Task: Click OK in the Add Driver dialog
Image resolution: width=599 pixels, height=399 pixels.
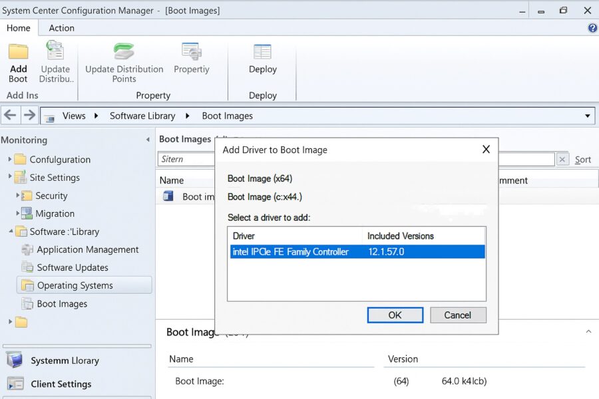Action: [x=395, y=315]
